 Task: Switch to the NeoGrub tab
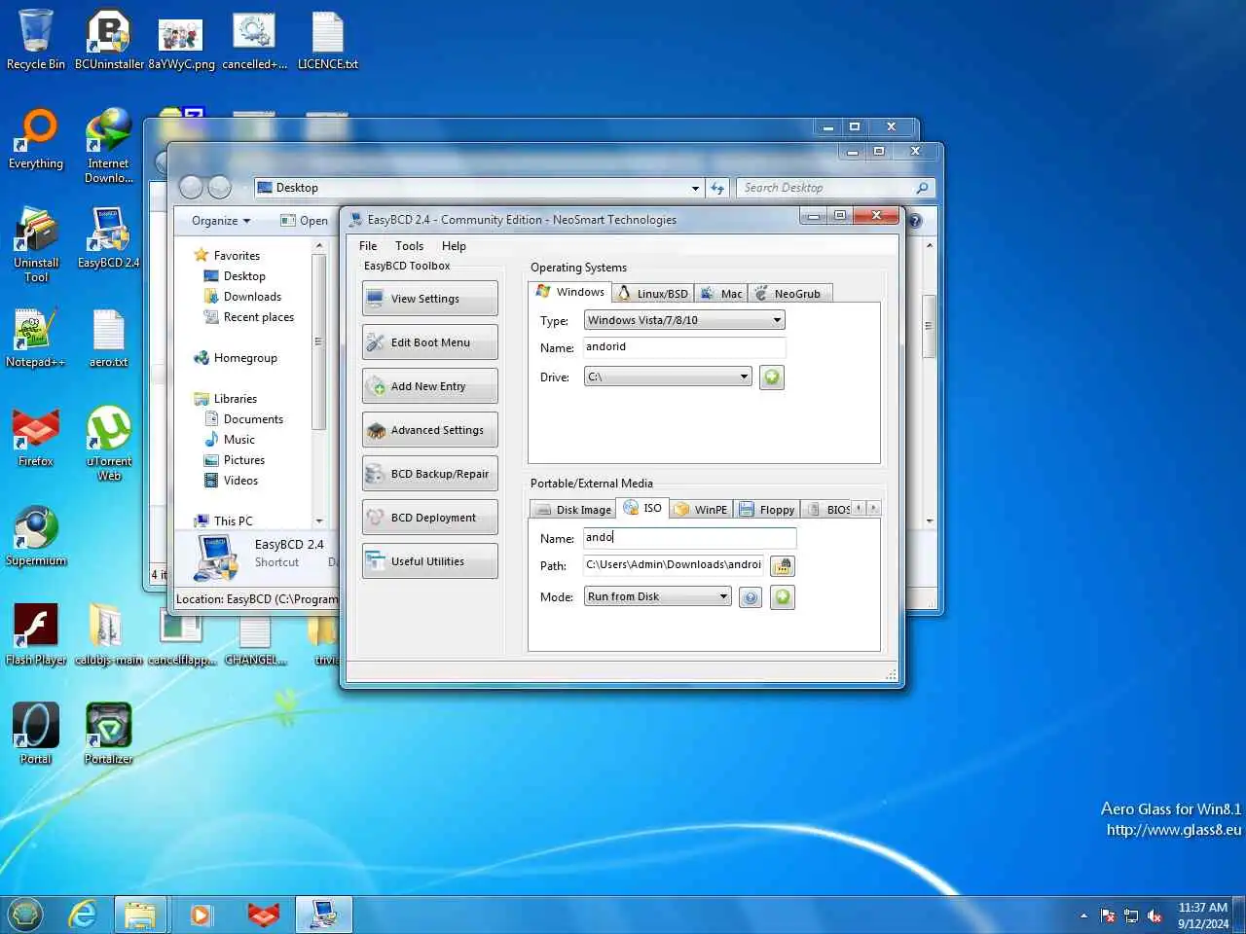(788, 293)
